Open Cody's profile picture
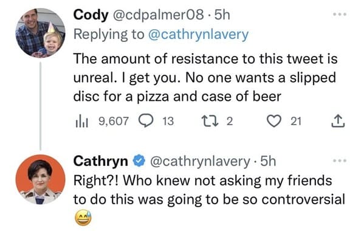This screenshot has width=364, height=231. (40, 33)
